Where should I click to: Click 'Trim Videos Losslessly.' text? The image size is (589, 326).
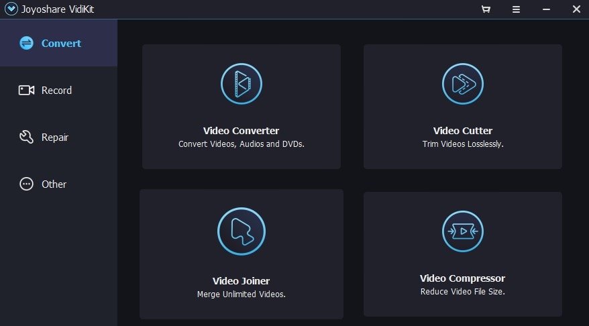click(463, 144)
